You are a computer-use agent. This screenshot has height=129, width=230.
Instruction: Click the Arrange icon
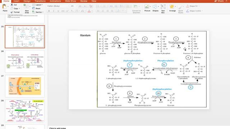172,6
